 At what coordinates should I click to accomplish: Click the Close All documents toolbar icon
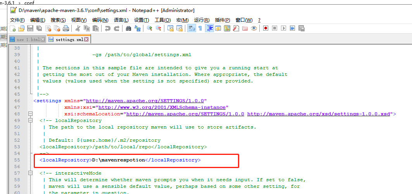click(57, 28)
